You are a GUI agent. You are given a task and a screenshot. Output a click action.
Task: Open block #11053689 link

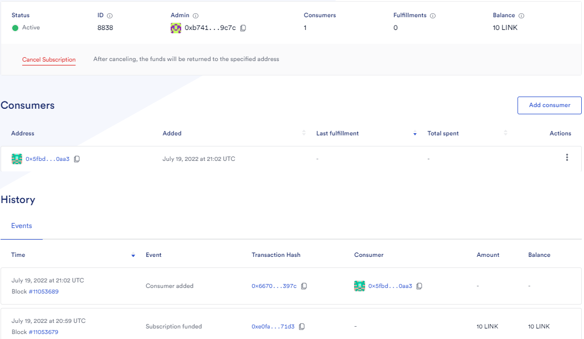click(44, 292)
